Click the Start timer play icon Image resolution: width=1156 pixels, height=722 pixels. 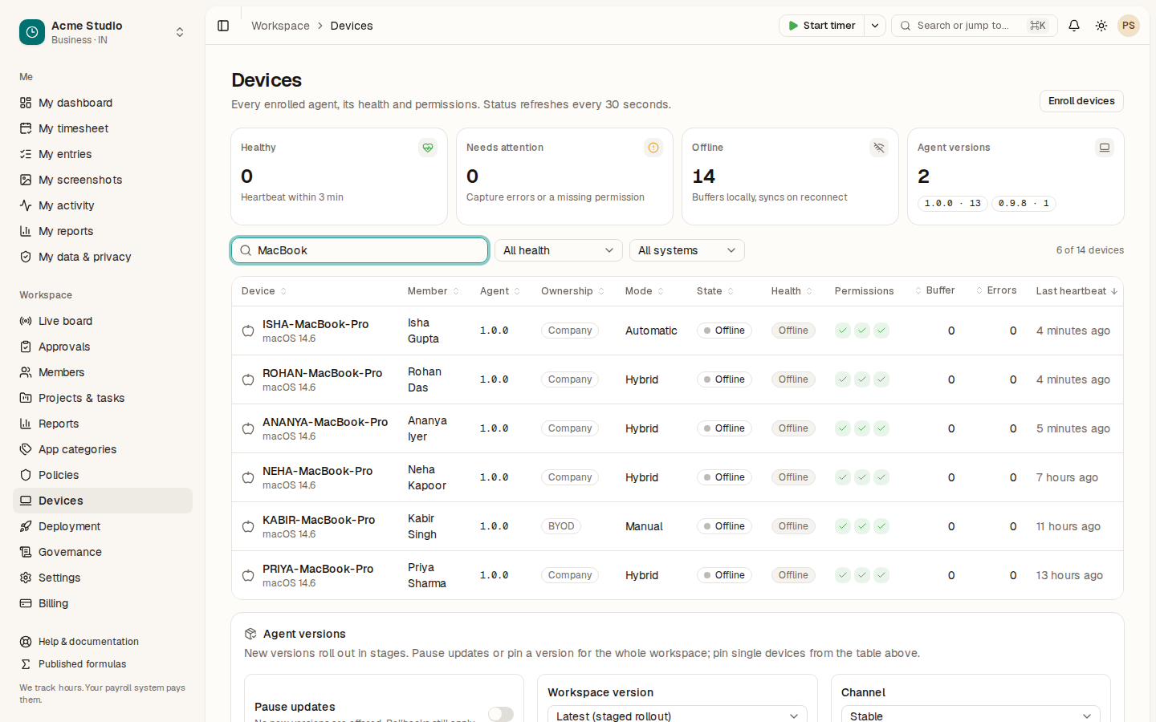793,26
